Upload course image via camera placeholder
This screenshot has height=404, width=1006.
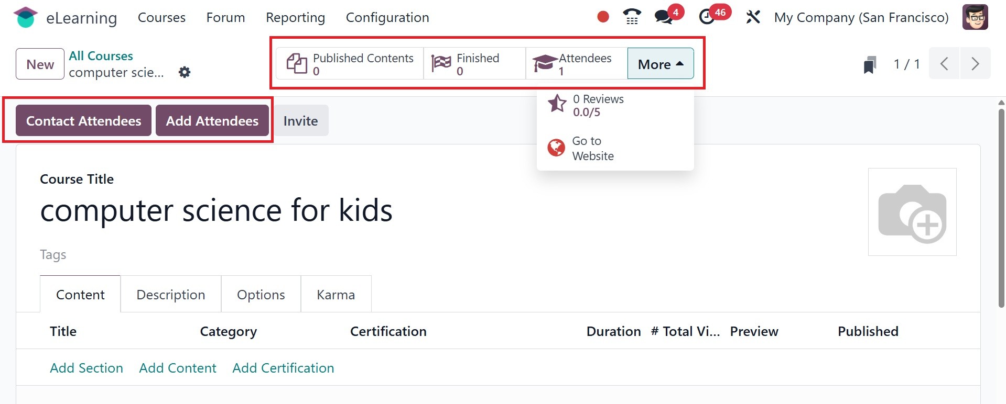point(912,212)
